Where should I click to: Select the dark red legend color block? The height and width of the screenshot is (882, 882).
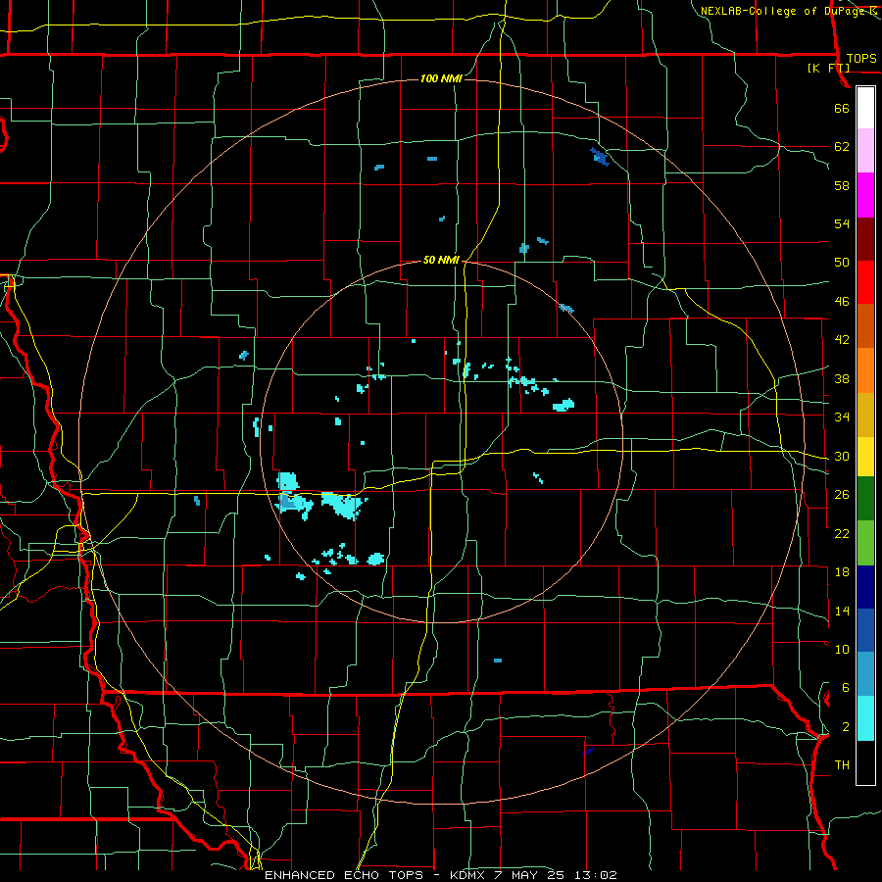865,238
